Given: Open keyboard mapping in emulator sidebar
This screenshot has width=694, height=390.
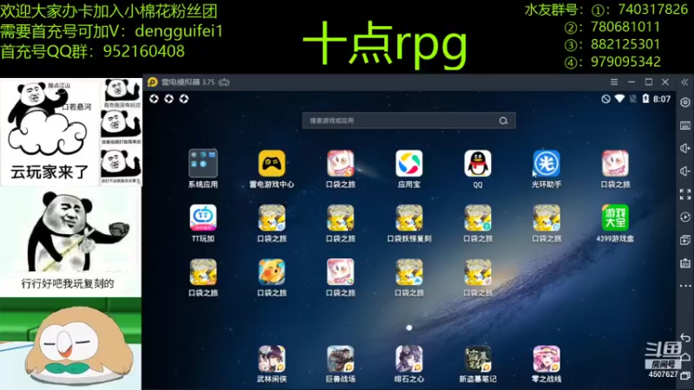Looking at the screenshot, I should 685,126.
